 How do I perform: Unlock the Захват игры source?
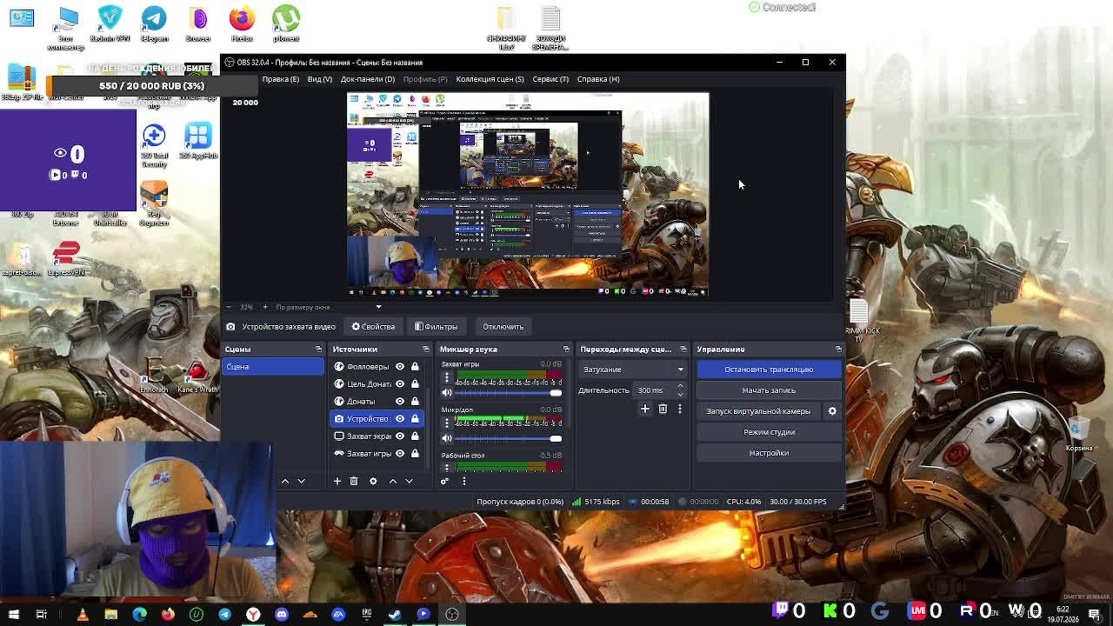[x=415, y=454]
